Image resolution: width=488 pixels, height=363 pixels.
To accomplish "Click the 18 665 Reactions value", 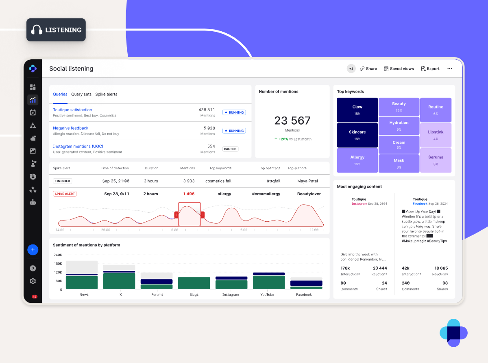I will point(441,268).
